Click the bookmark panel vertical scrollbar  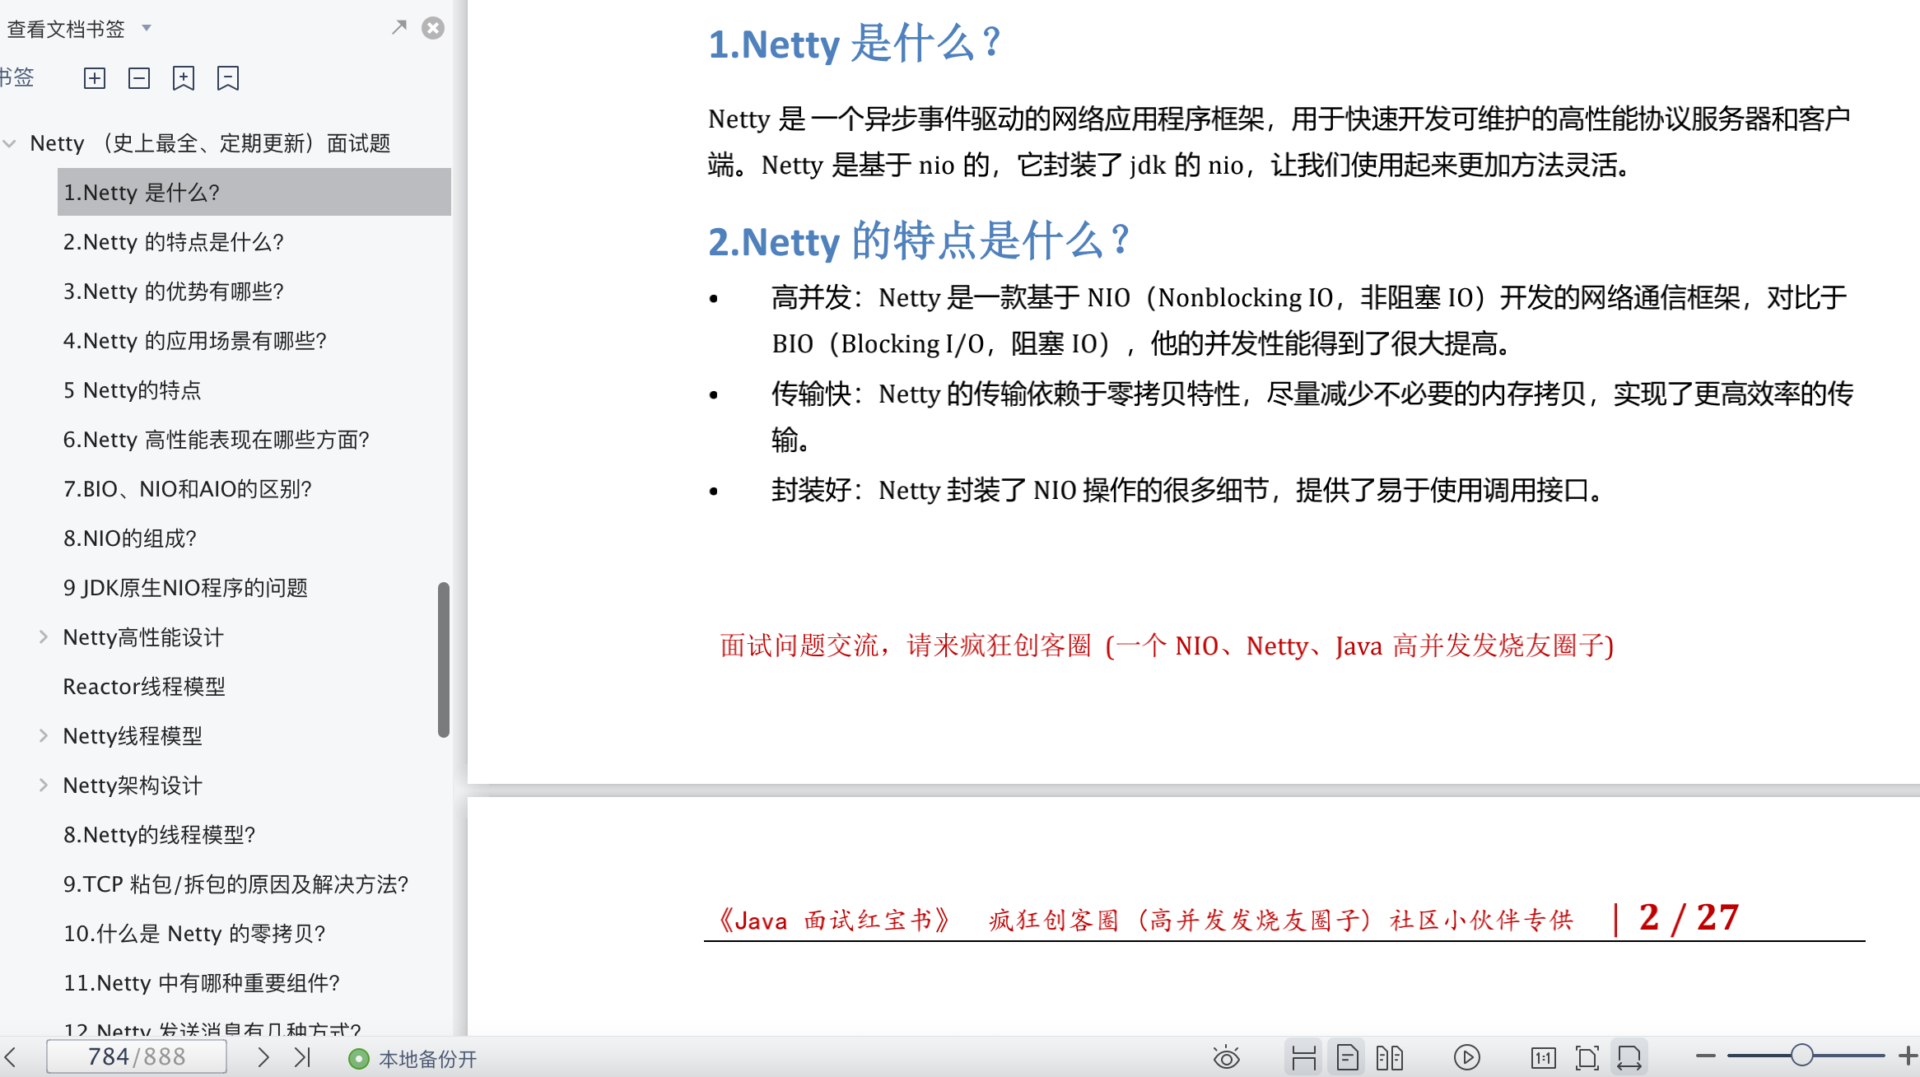[444, 660]
